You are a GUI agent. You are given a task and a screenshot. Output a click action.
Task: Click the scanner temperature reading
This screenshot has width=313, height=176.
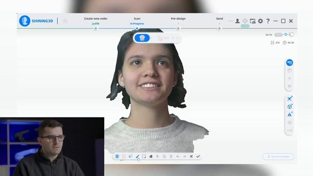coord(268,35)
